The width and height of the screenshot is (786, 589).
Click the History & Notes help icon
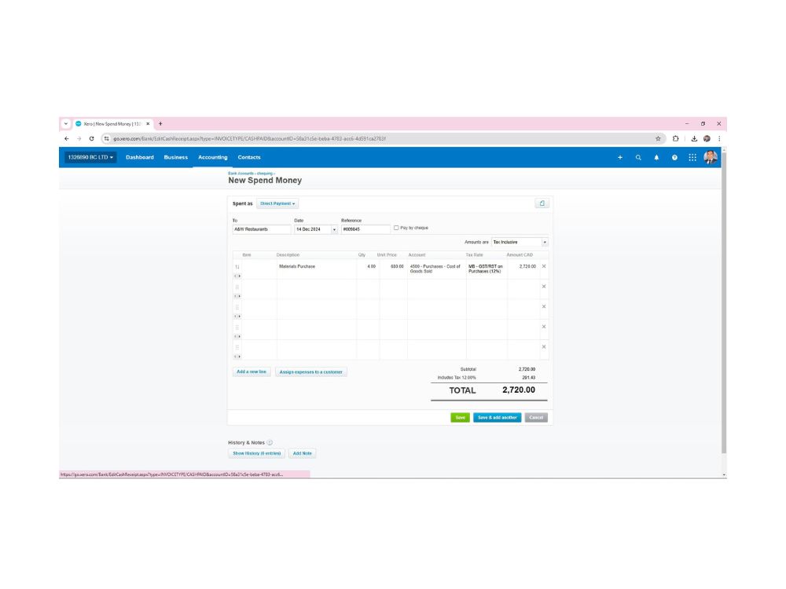pos(270,442)
